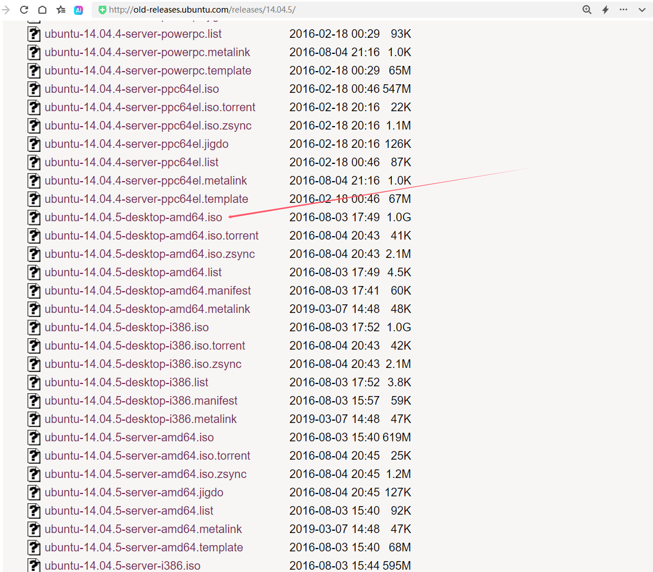Open ubuntu-14.04.4-server-ppc64el.list link
Image resolution: width=653 pixels, height=572 pixels.
[132, 162]
